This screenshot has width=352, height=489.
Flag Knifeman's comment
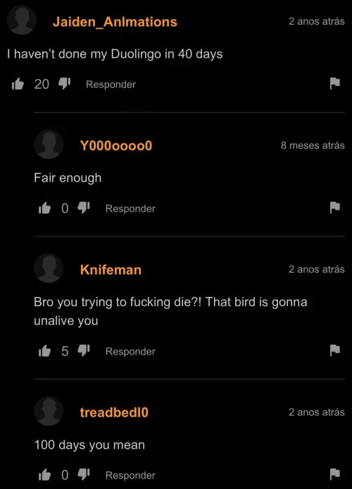[335, 350]
